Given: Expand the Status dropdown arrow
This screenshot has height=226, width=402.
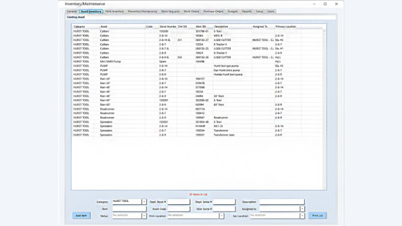Looking at the screenshot, I should 144,216.
